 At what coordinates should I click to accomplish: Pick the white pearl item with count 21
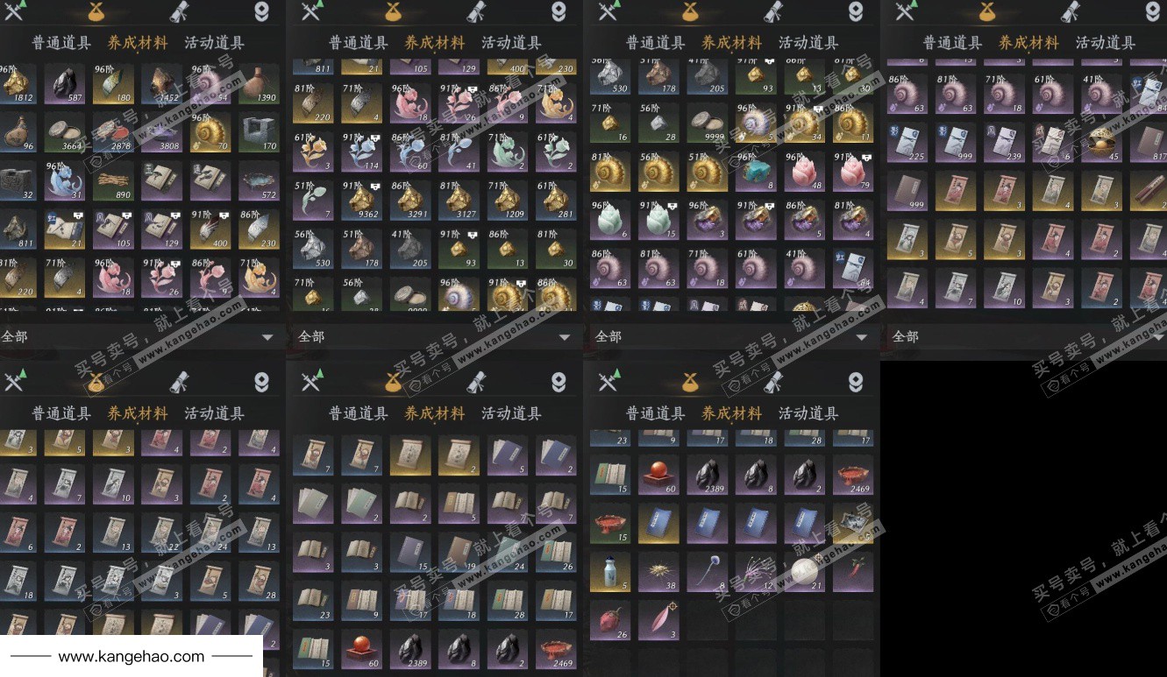(x=804, y=572)
